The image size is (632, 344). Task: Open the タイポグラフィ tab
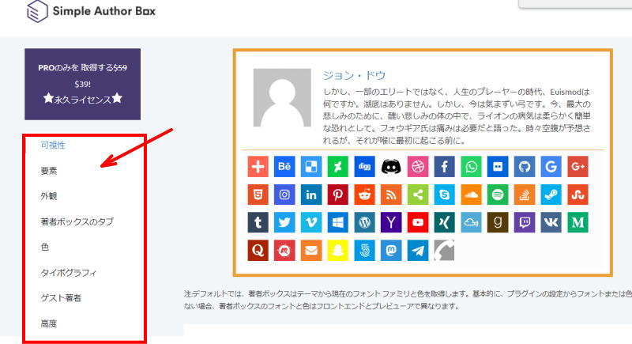pos(69,273)
